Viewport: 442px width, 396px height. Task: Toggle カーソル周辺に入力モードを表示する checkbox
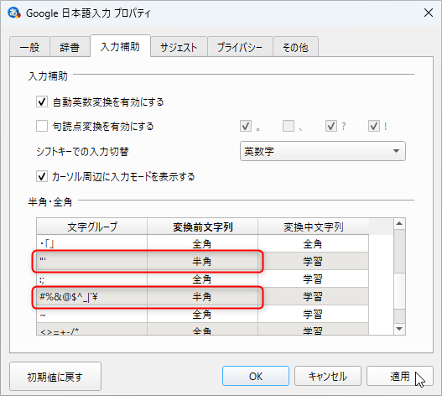pos(42,177)
